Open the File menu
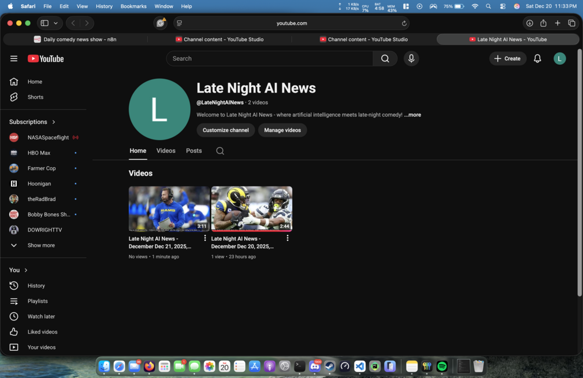Screen dimensions: 583x378 (48, 6)
